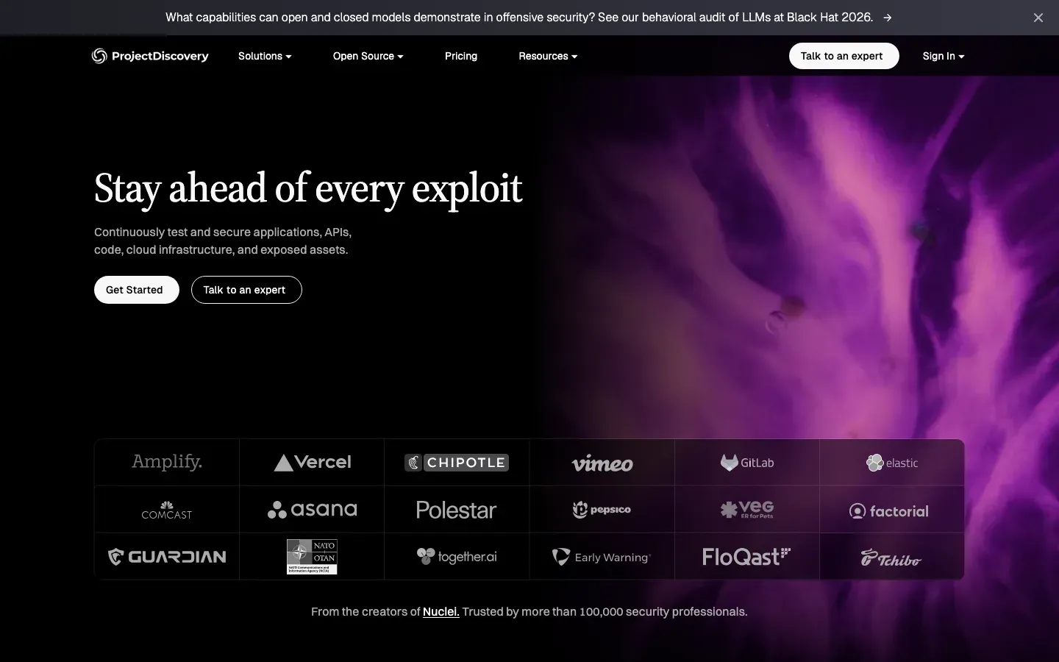This screenshot has width=1059, height=662.
Task: Click the header Talk to an expert button
Action: tap(844, 56)
